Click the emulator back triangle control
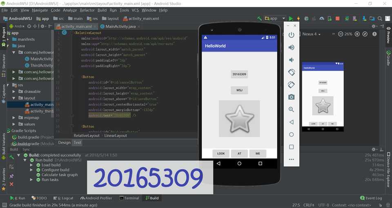The image size is (392, 208). tap(291, 122)
